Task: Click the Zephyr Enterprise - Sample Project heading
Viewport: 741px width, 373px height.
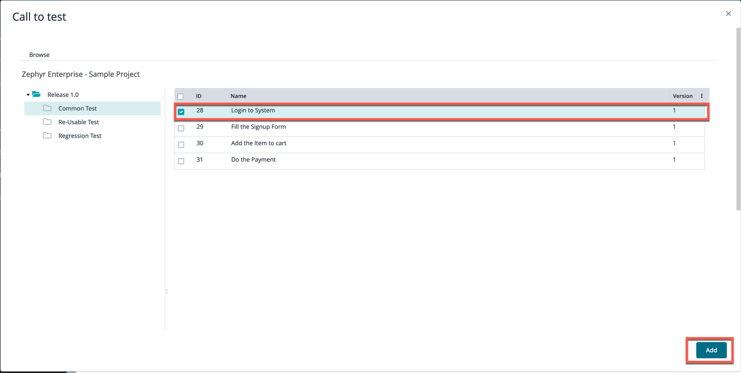Action: tap(81, 74)
